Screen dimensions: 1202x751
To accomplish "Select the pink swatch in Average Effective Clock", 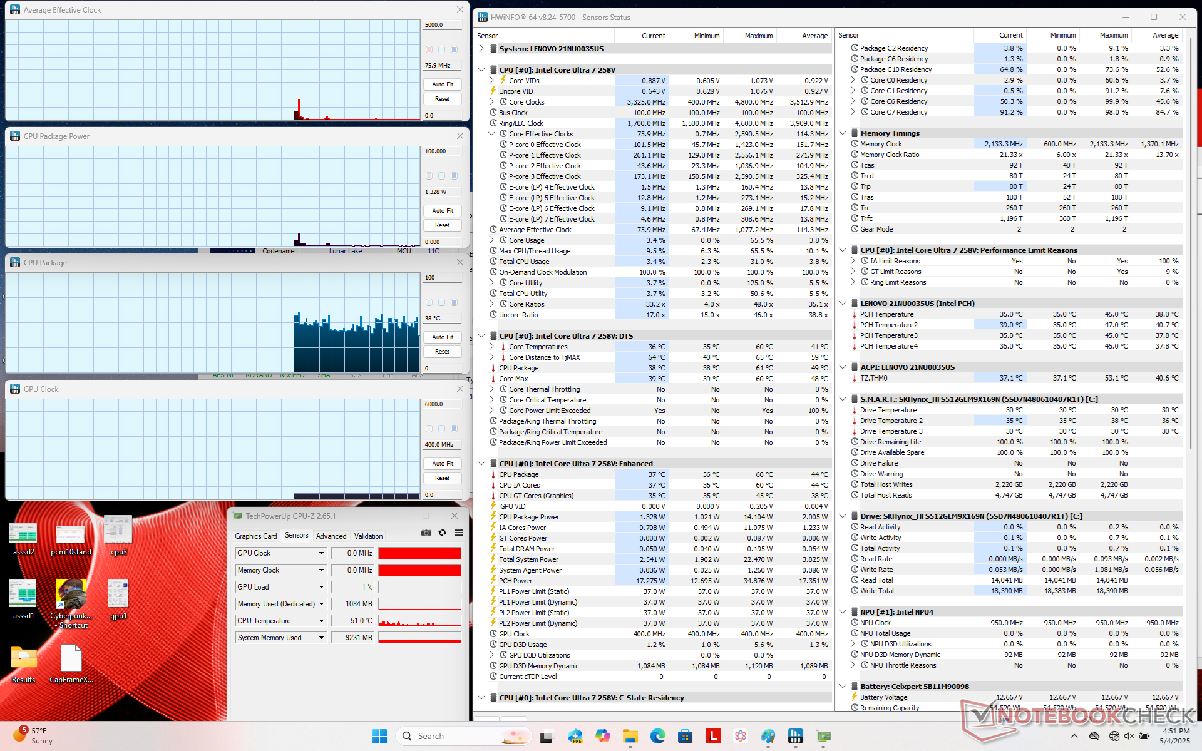I will pos(429,49).
